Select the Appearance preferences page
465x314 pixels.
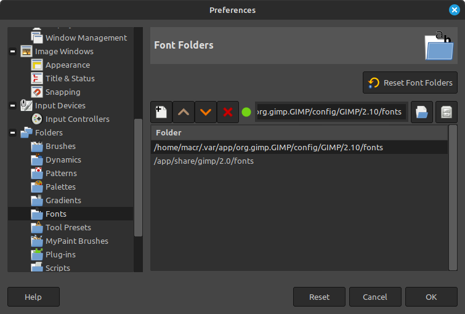pyautogui.click(x=67, y=65)
